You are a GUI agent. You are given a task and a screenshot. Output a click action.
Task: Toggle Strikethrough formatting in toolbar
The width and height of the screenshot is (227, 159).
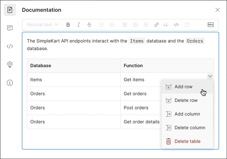[89, 25]
